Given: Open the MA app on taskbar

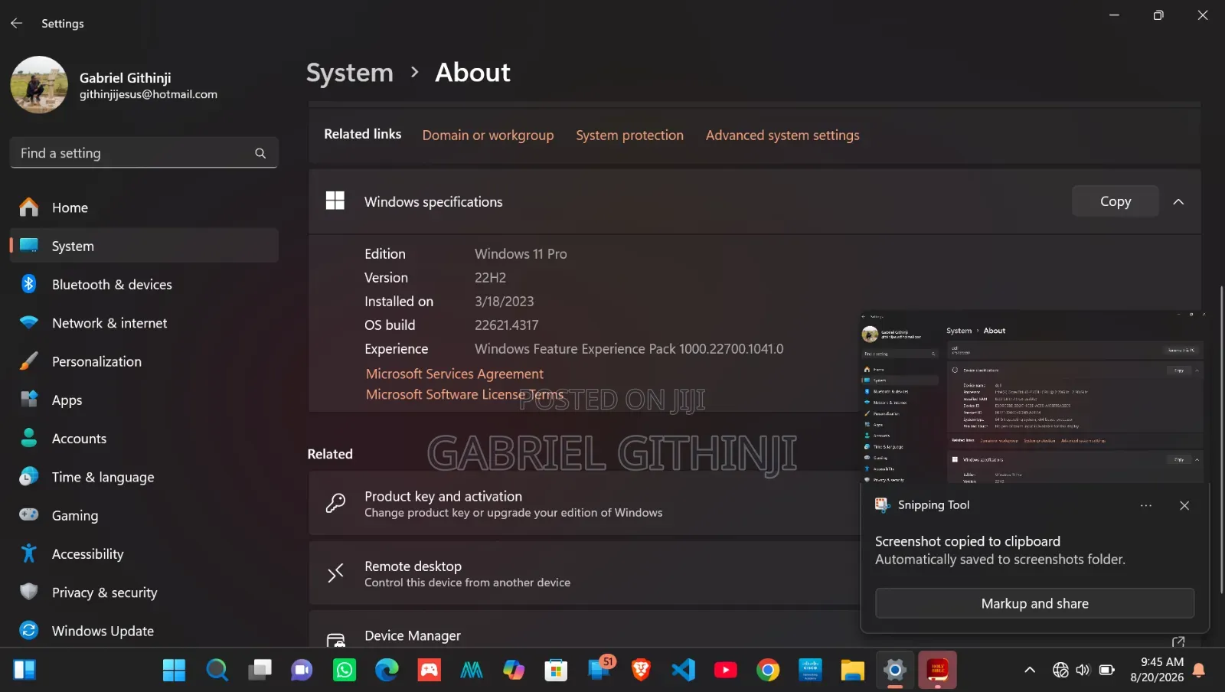Looking at the screenshot, I should [472, 671].
